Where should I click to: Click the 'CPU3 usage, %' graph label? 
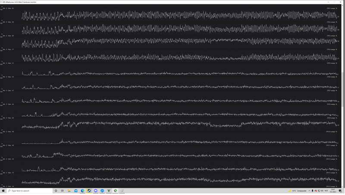[332, 36]
